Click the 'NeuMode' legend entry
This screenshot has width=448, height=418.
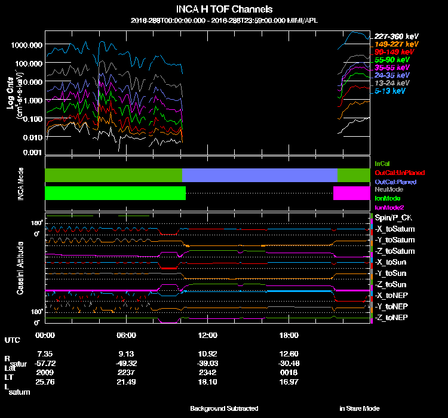pos(389,189)
